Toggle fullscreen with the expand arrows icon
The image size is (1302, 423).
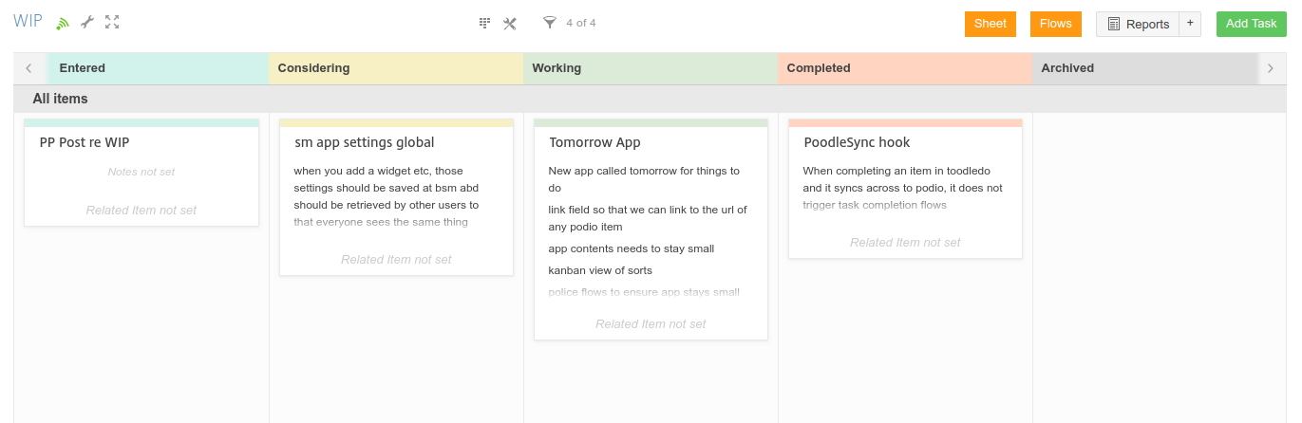(112, 22)
